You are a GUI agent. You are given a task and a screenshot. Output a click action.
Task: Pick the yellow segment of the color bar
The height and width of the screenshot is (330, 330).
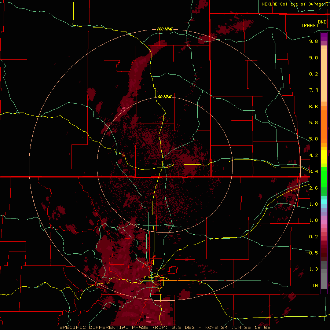[x=324, y=157]
